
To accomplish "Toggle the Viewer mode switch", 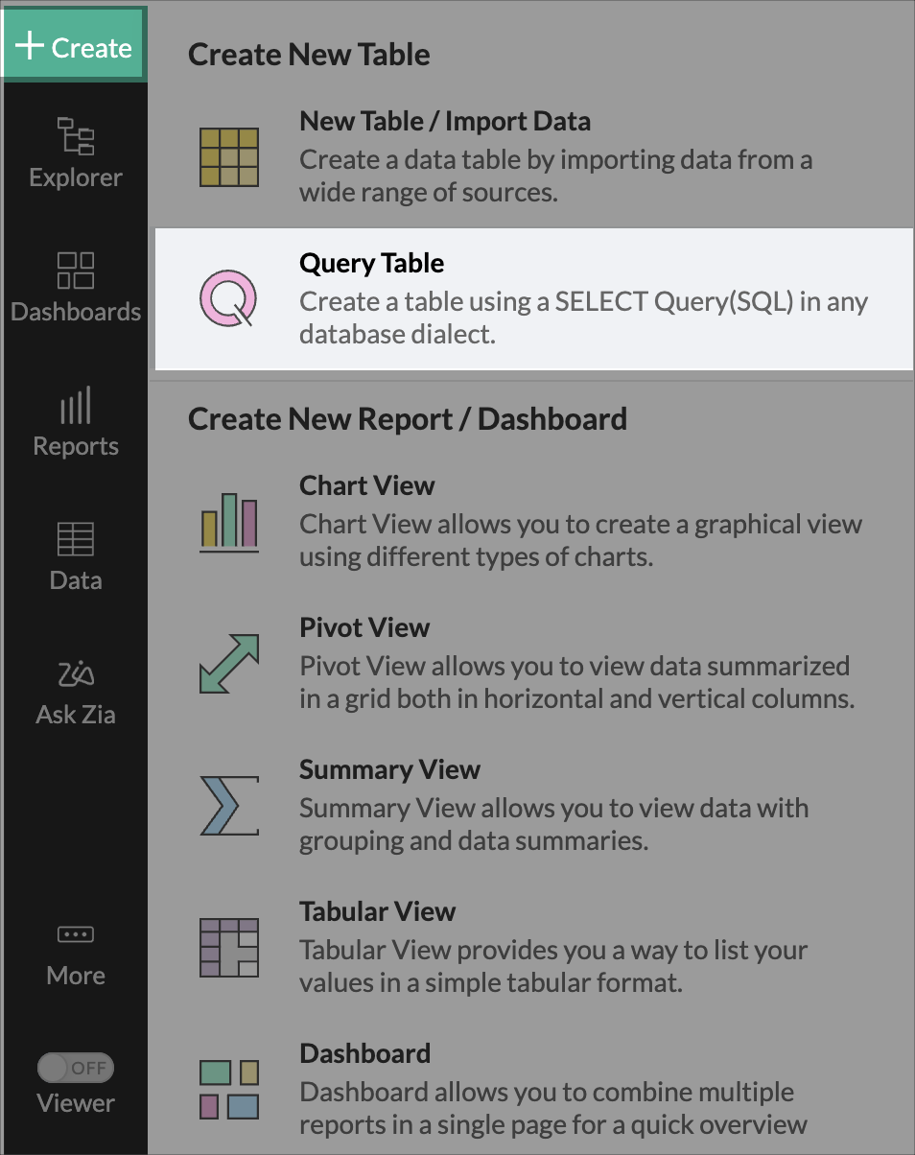I will point(75,1068).
